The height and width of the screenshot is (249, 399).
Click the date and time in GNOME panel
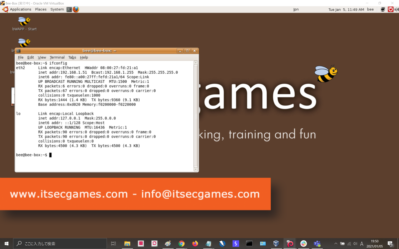pyautogui.click(x=346, y=10)
